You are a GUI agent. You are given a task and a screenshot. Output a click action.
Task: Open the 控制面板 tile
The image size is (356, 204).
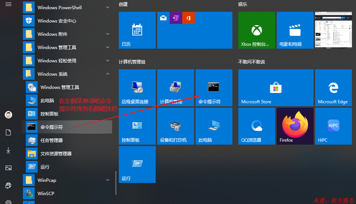click(137, 126)
